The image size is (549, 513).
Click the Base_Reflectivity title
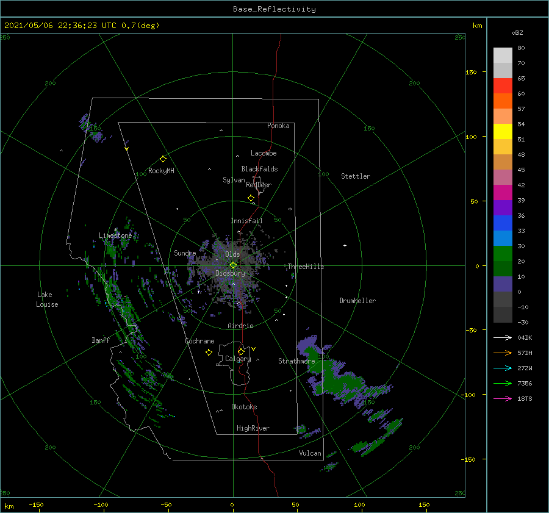click(274, 9)
